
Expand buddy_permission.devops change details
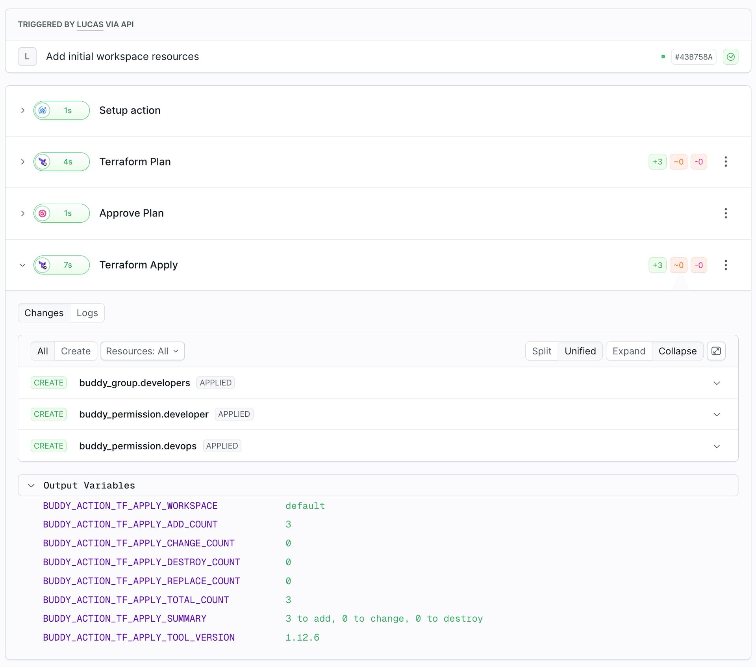[x=717, y=446]
